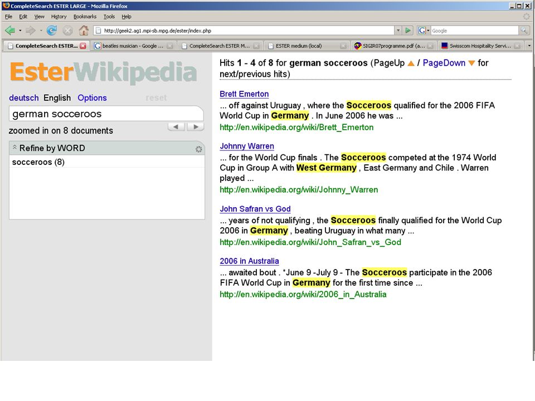Click the en.wikipedia.org/wiki/Johnny_Warren URL
This screenshot has height=401, width=535.
[299, 189]
